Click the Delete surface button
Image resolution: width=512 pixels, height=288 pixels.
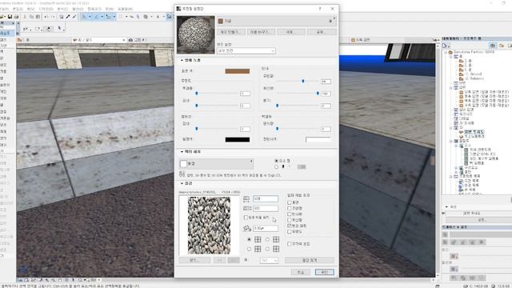tap(291, 32)
